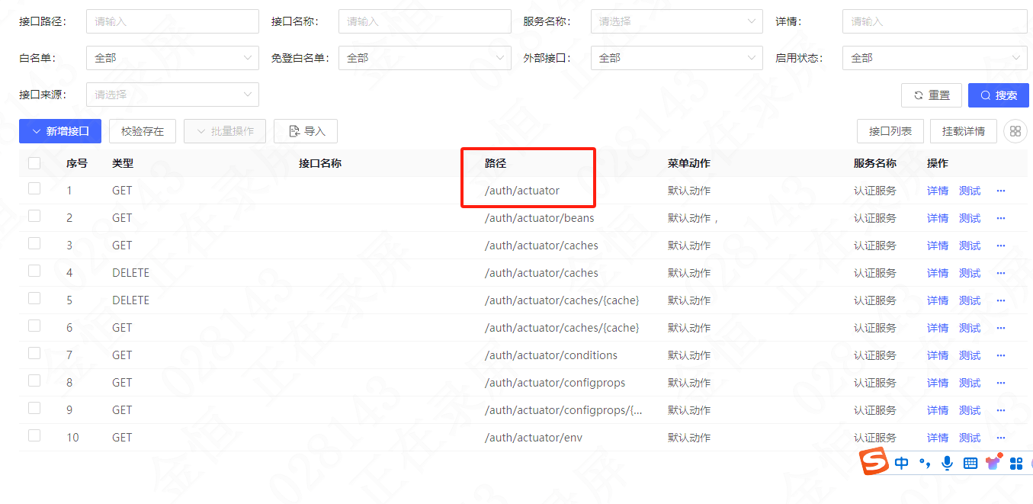Viewport: 1033px width, 504px height.
Task: Click the 服务名称 column header
Action: pyautogui.click(x=875, y=163)
